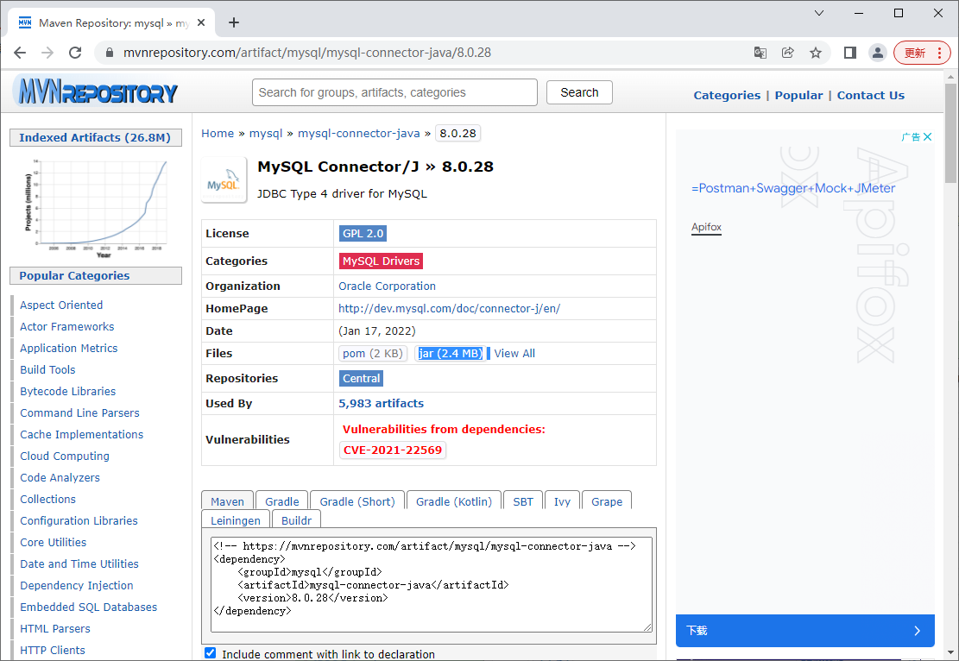Image resolution: width=959 pixels, height=661 pixels.
Task: Open the tab search chevron
Action: tap(819, 13)
